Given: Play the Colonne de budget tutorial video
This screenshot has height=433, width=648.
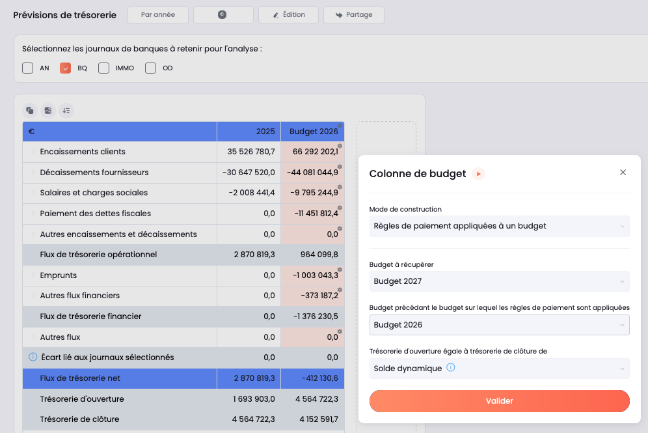Looking at the screenshot, I should [x=478, y=174].
